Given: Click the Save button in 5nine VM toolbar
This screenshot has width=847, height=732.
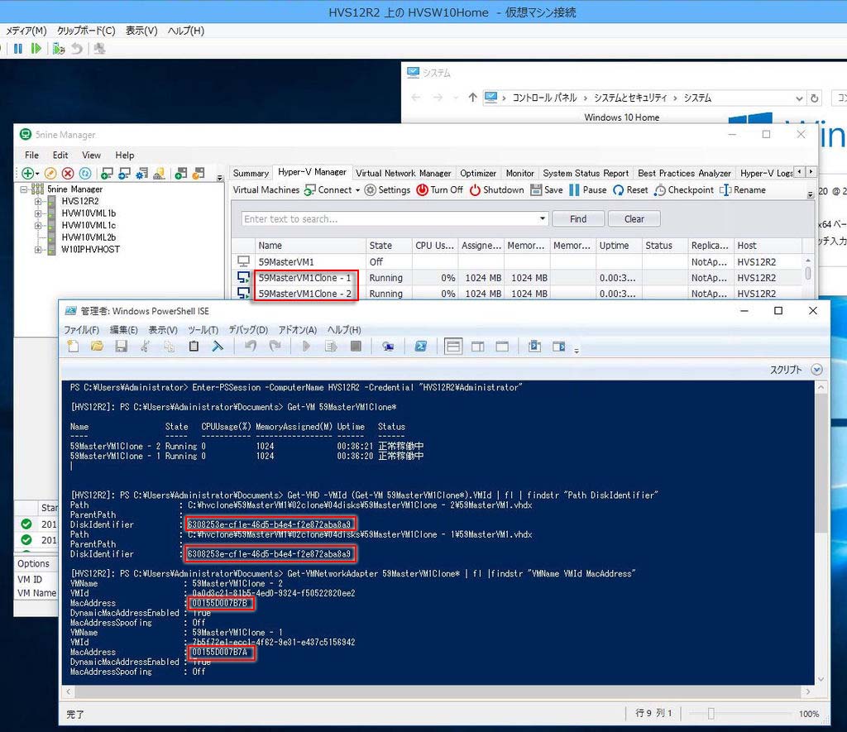Looking at the screenshot, I should coord(547,190).
